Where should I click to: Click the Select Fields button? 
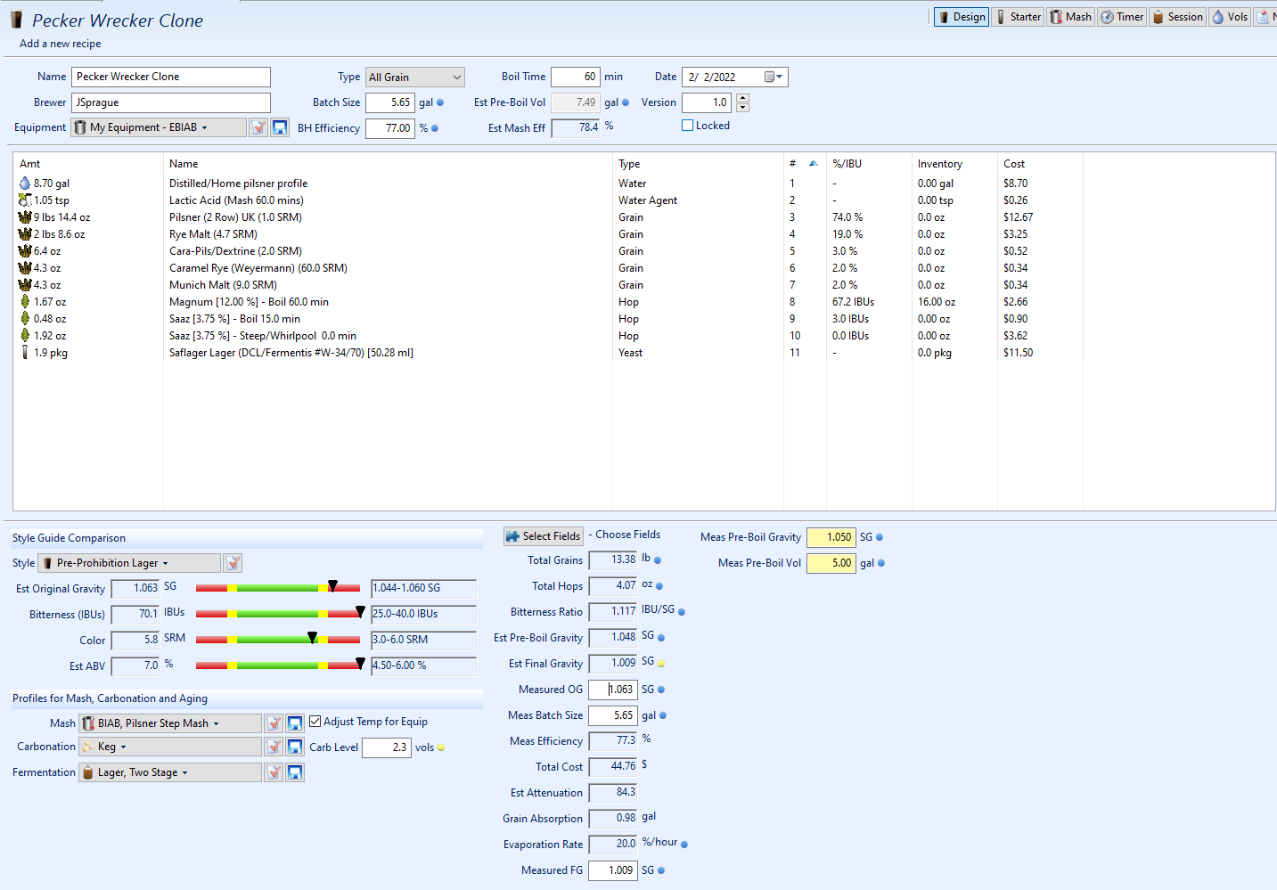click(543, 536)
